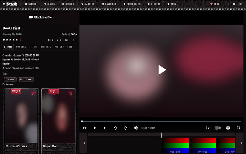Viewport: 246px width, 154px height.
Task: Open the Boots tag
Action: tap(10, 79)
